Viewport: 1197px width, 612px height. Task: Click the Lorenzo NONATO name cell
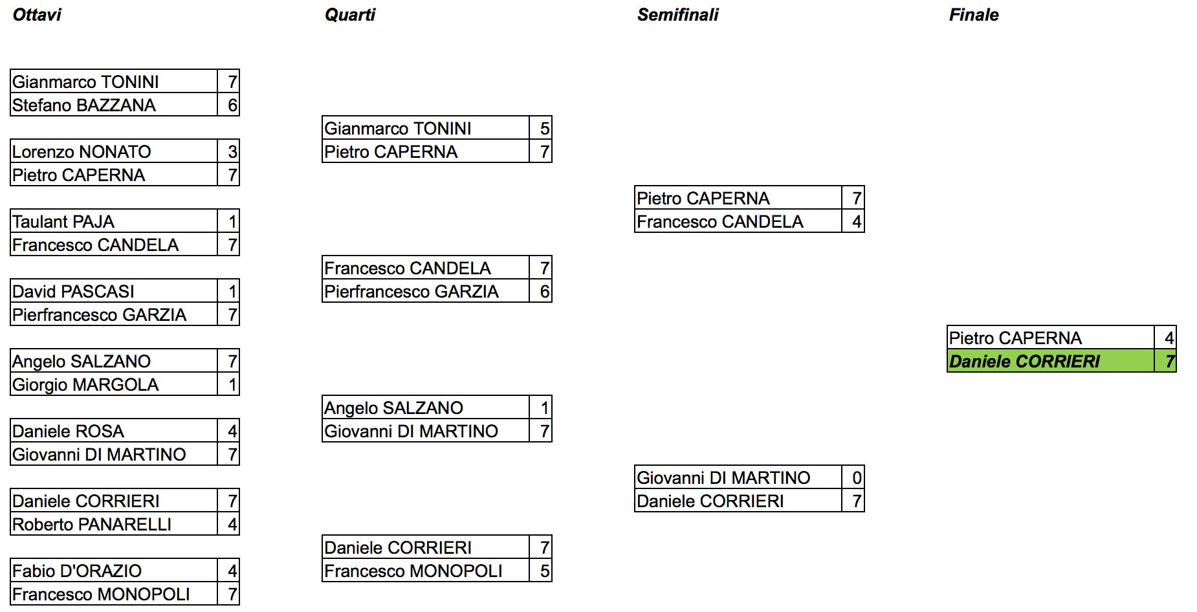[x=114, y=151]
